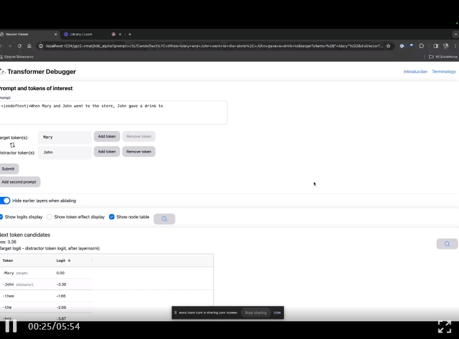Click the Transformer Debugger title

point(41,72)
